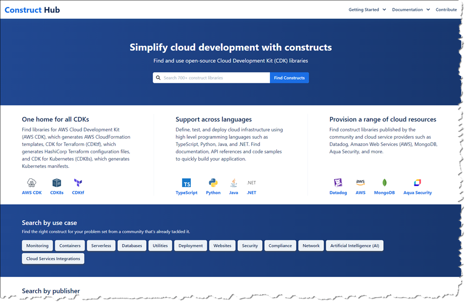Click the Java coffee cup icon

click(x=233, y=182)
